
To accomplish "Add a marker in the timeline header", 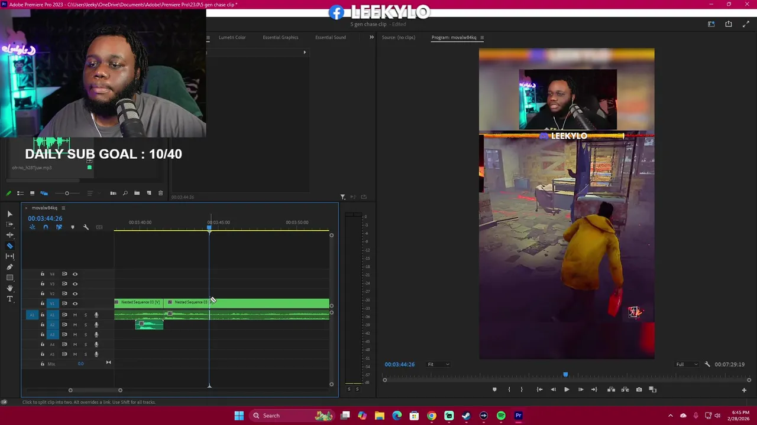I will click(x=73, y=227).
